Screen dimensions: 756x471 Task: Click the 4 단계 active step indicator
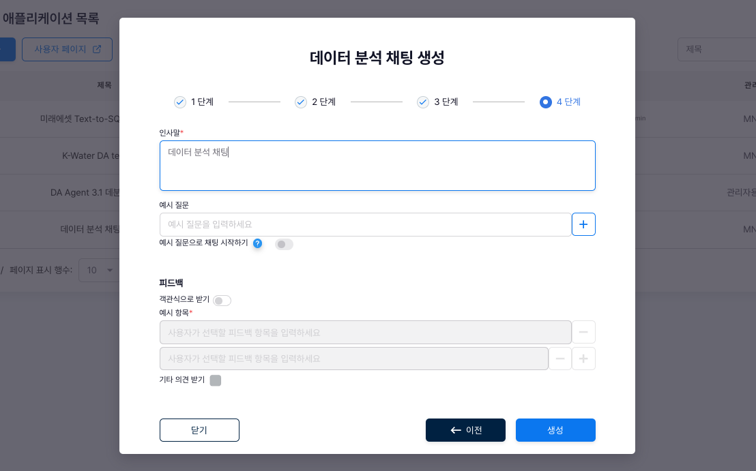(545, 102)
